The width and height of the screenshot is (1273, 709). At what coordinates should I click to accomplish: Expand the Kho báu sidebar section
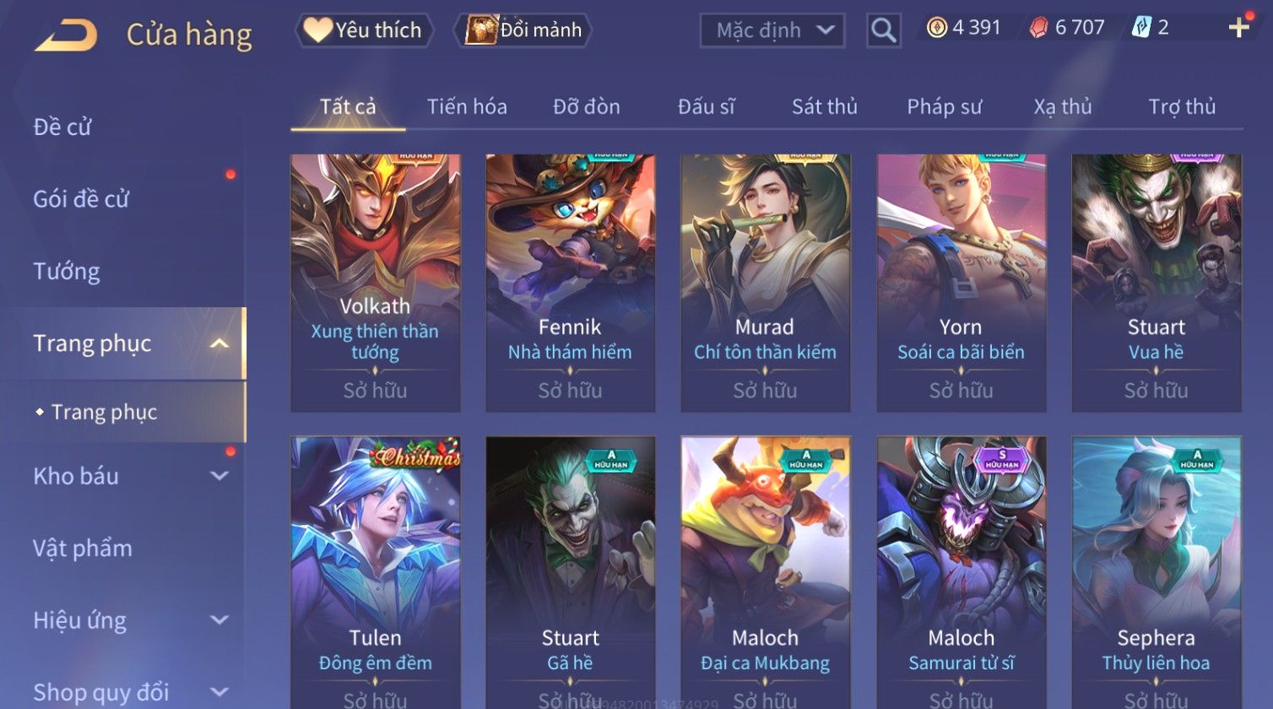[219, 476]
